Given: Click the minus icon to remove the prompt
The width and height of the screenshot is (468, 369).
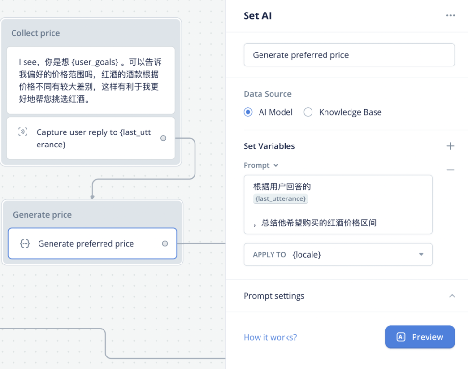Looking at the screenshot, I should coord(450,170).
